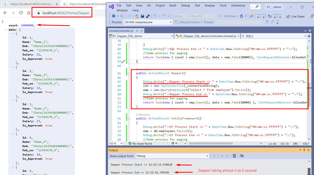
Task: Click the Live Share icon button
Action: (296, 16)
